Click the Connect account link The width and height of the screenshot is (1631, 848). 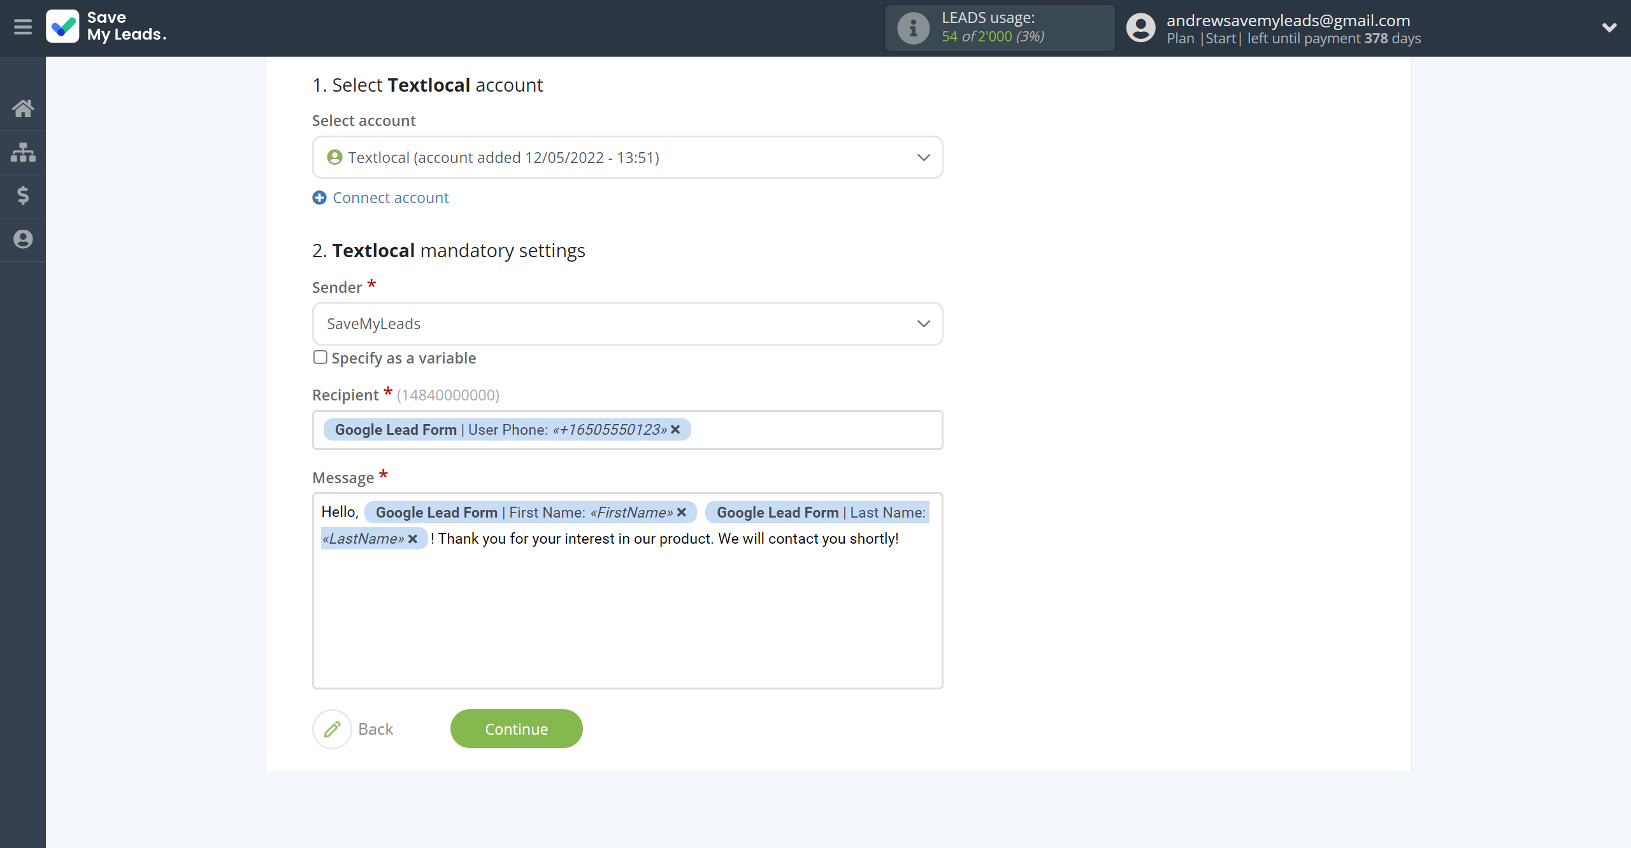click(391, 198)
